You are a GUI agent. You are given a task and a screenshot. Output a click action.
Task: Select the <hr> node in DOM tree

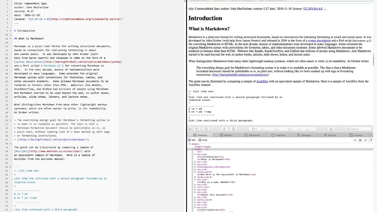click(199, 152)
